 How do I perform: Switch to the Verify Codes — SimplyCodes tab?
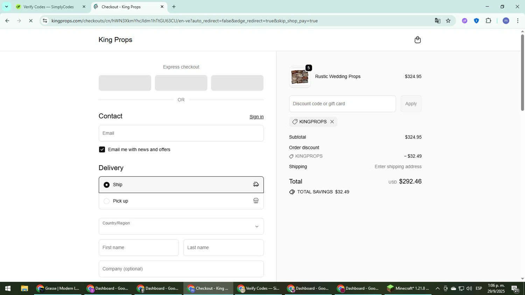coord(49,7)
